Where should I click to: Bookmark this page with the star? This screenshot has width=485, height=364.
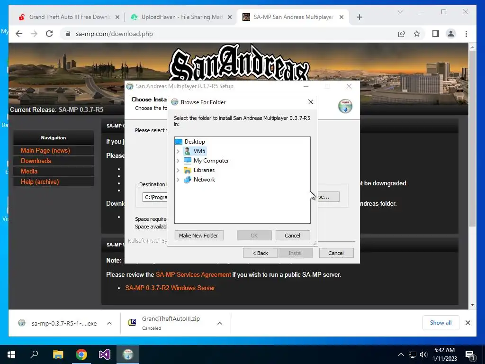(x=417, y=34)
